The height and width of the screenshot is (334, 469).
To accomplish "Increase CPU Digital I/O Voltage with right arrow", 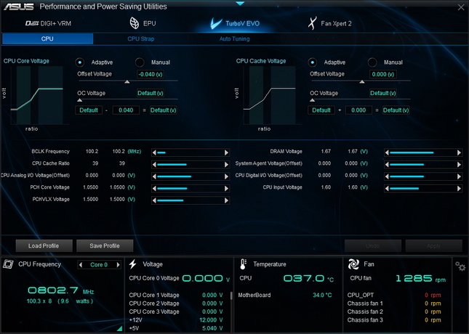I will tap(459, 176).
